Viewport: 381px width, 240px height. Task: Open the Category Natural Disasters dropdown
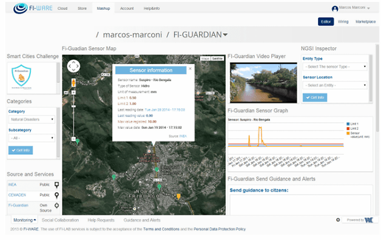32,119
